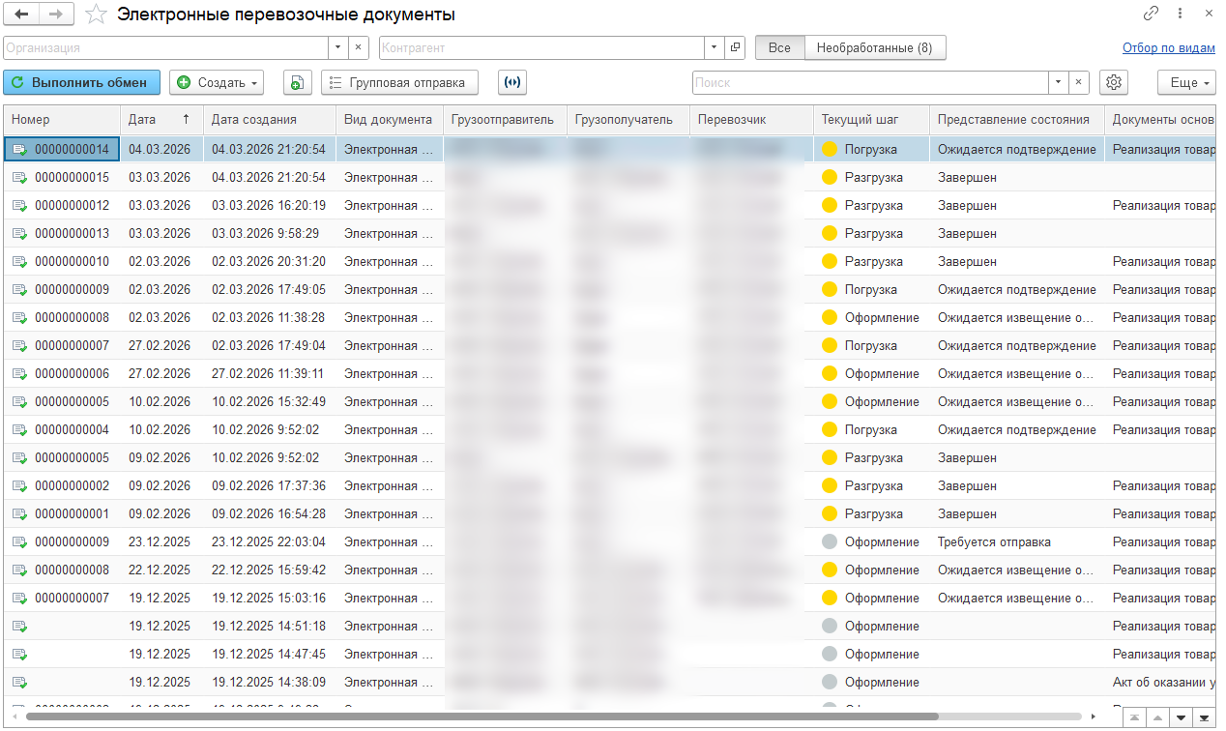Click document icon of row 00000000012

coord(19,206)
